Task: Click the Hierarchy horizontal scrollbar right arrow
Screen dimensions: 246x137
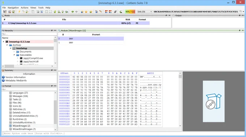Action: [52, 66]
